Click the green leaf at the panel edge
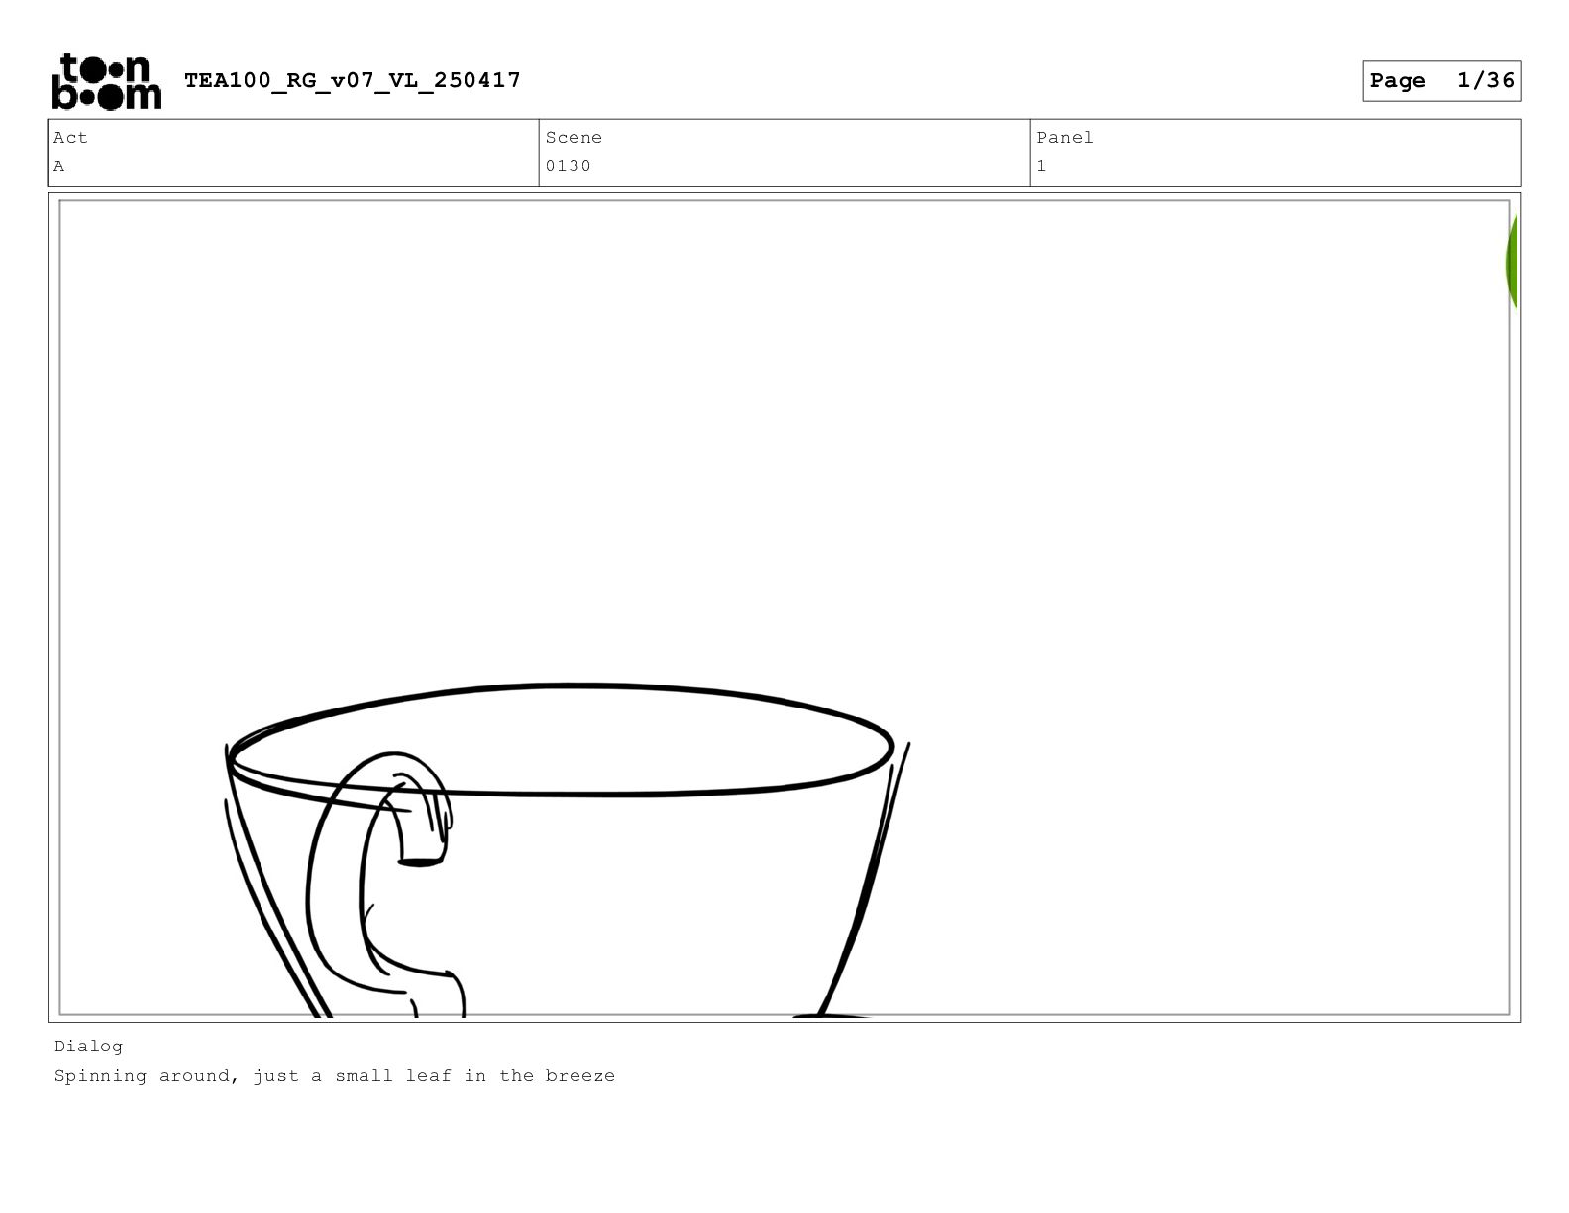1569x1213 pixels. tap(1512, 262)
